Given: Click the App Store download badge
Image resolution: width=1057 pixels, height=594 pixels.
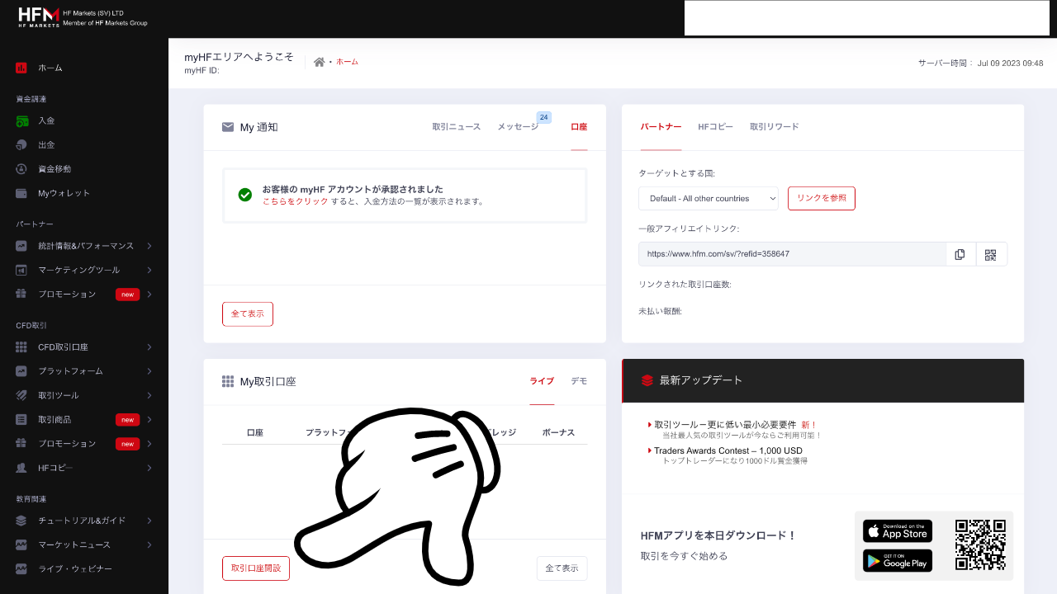Looking at the screenshot, I should (x=897, y=531).
